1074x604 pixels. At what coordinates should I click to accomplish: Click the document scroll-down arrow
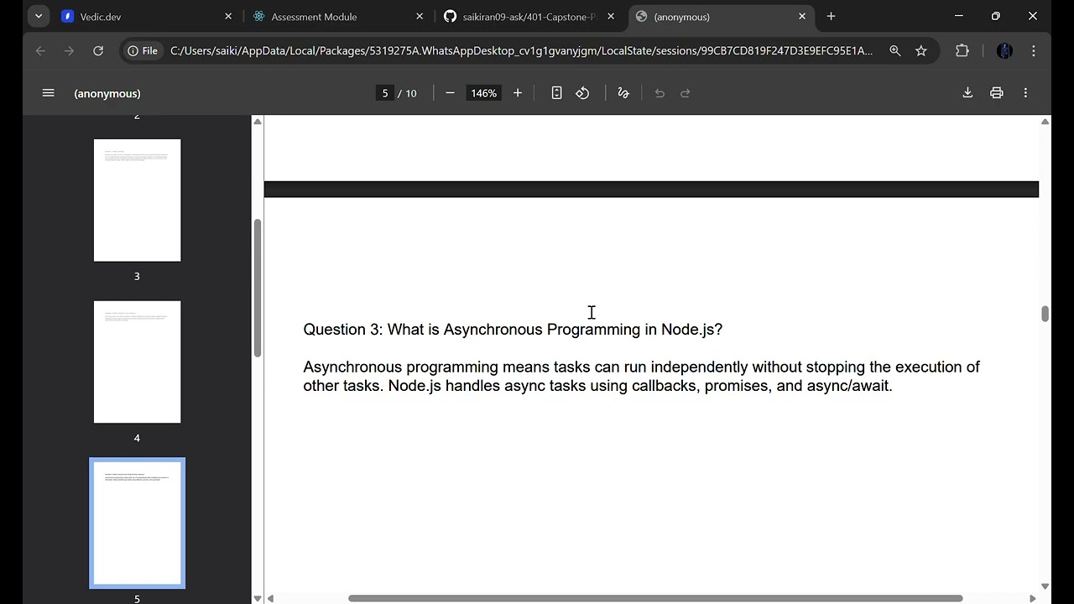point(1045,586)
